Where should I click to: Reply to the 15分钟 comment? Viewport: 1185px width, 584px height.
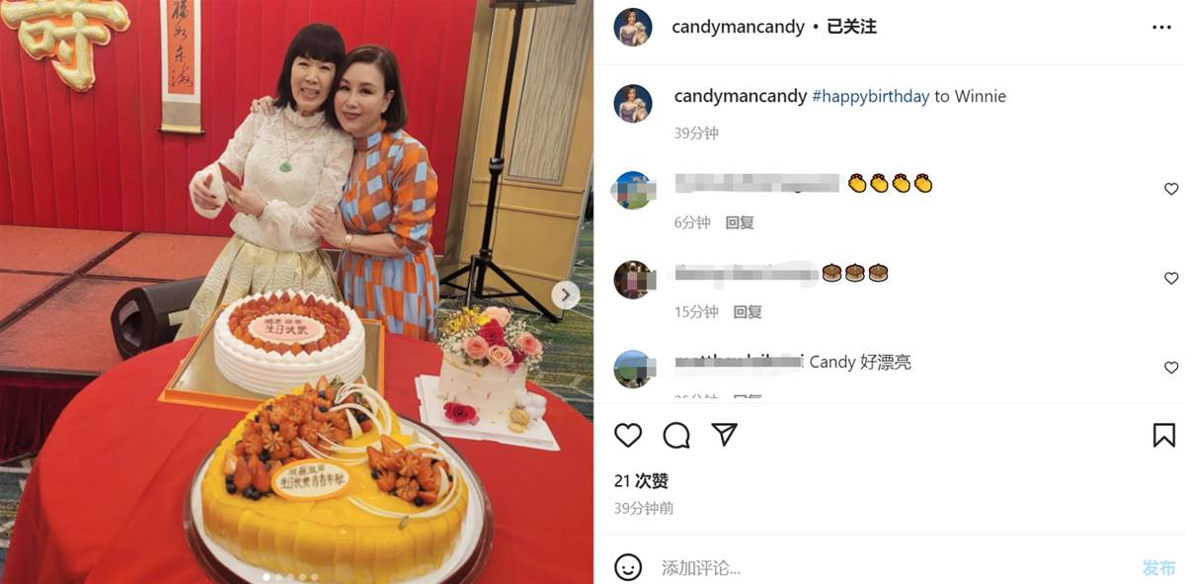tap(748, 311)
